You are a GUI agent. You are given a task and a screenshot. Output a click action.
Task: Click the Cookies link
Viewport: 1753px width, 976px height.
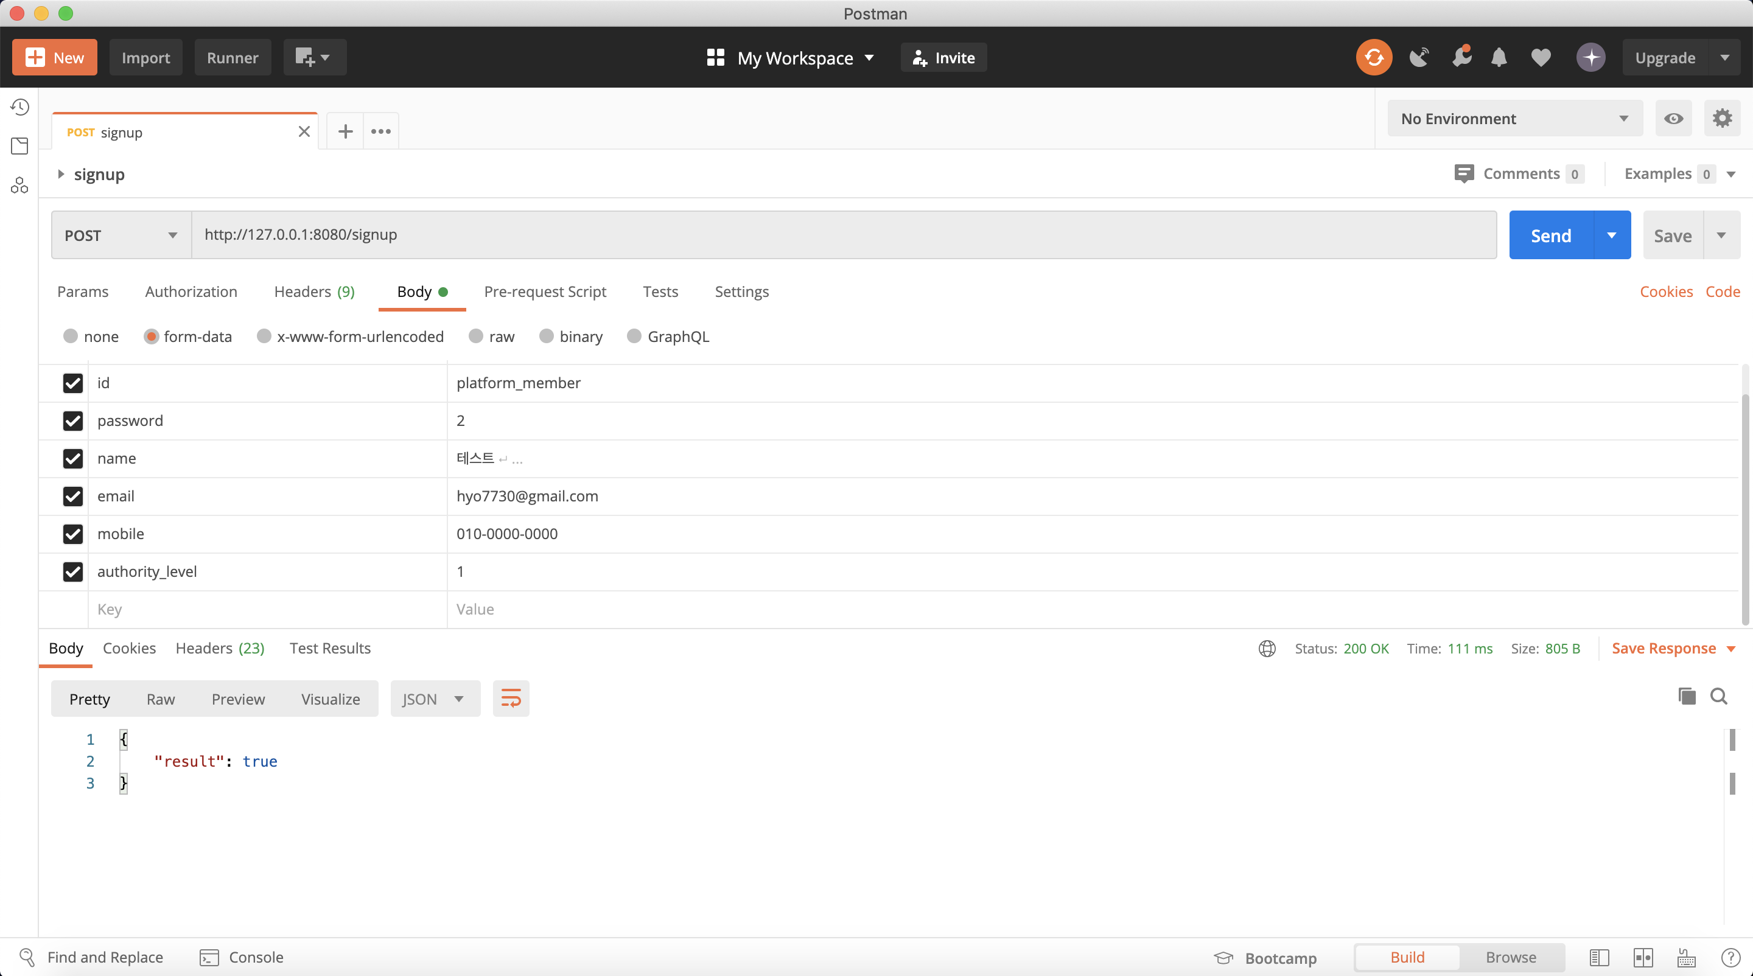[1665, 292]
